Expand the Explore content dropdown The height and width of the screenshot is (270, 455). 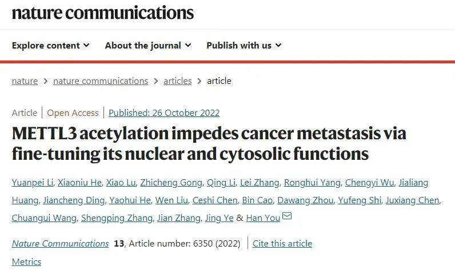point(50,45)
